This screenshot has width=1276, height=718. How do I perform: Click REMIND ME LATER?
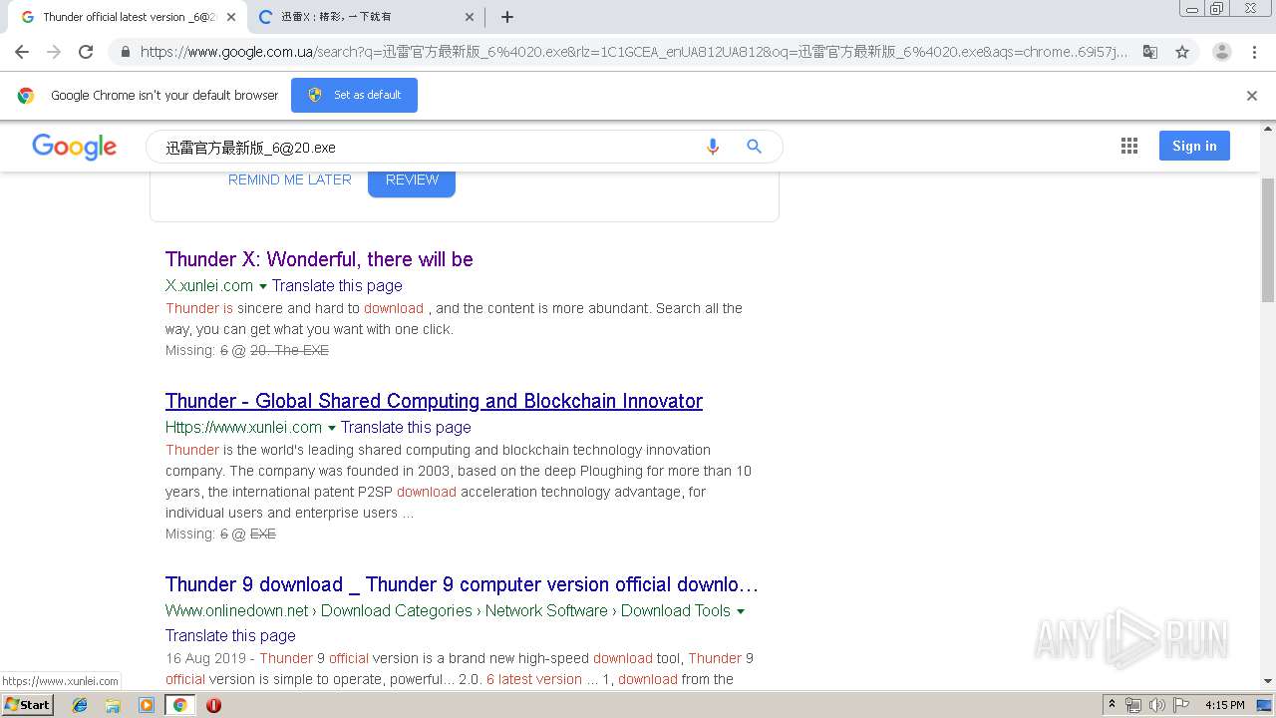(290, 179)
